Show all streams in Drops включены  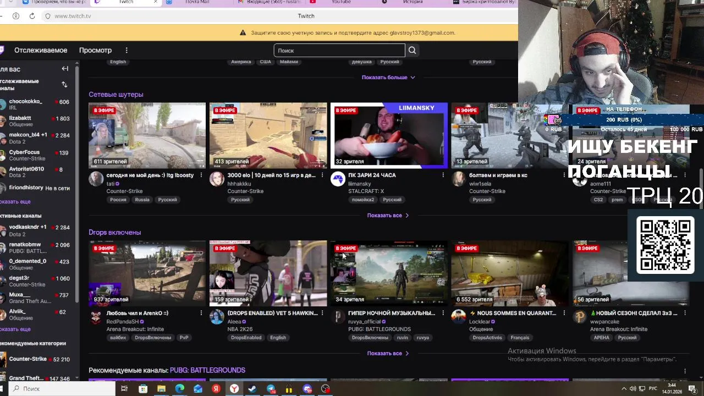pos(388,354)
